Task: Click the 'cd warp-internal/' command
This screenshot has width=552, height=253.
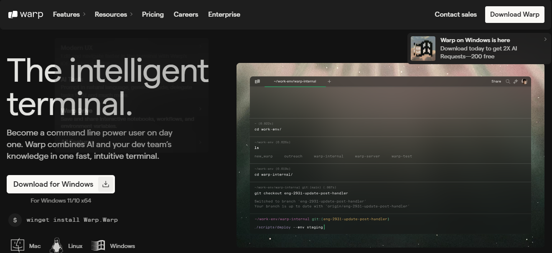Action: click(274, 175)
